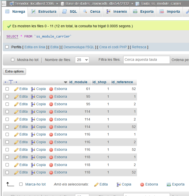The width and height of the screenshot is (189, 196).
Task: Click Crea el codi PHP link
Action: pyautogui.click(x=113, y=47)
